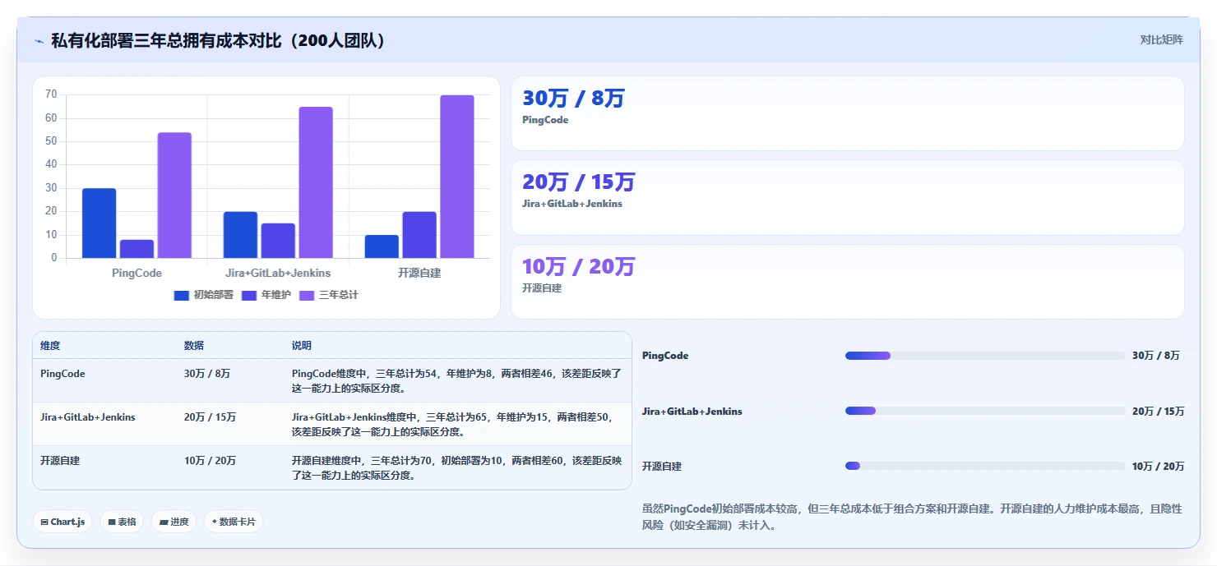This screenshot has width=1217, height=566.
Task: Click the Jira+GitLab+Jenkins row description text
Action: (453, 425)
